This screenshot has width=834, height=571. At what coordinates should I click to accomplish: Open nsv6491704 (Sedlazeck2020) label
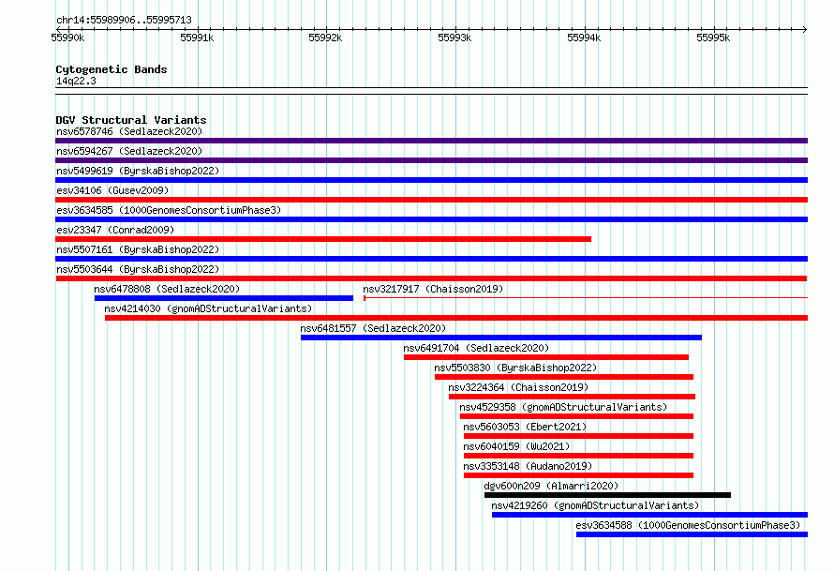(476, 348)
